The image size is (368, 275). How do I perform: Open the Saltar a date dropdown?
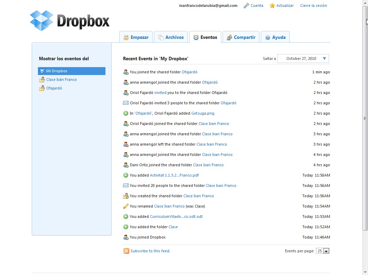[303, 59]
